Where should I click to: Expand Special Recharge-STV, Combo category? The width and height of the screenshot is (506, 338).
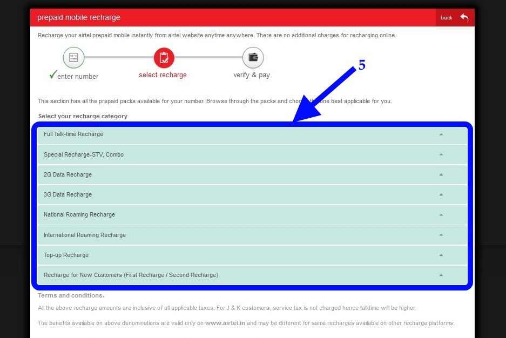[252, 154]
